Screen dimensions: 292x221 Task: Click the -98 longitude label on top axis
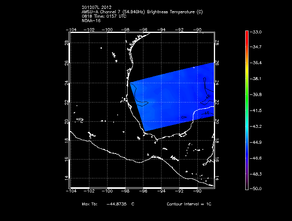pyautogui.click(x=125, y=30)
